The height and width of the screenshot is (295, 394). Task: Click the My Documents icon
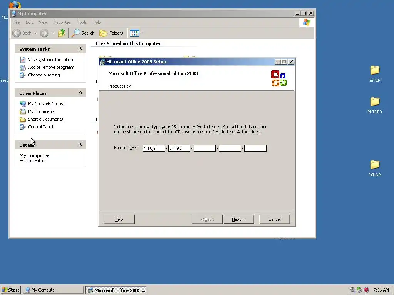click(x=23, y=112)
